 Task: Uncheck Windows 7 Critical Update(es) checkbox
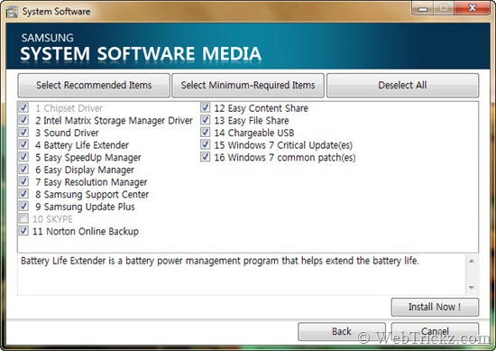(x=205, y=144)
